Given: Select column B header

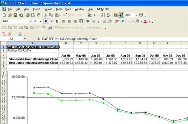Looking at the screenshot, I should [x=66, y=43].
